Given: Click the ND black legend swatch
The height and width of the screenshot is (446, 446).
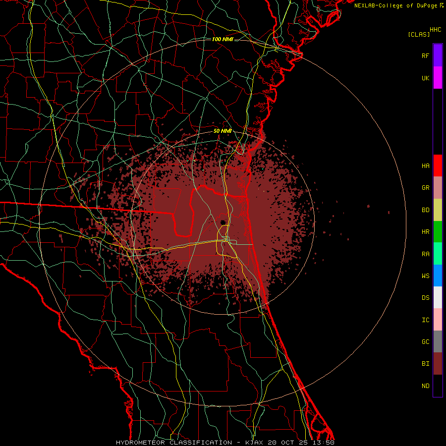Looking at the screenshot, I should click(438, 386).
